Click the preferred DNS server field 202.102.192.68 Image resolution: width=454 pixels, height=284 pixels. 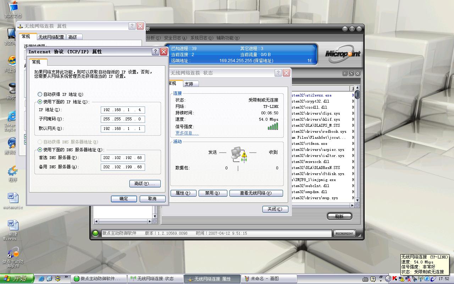tap(123, 158)
